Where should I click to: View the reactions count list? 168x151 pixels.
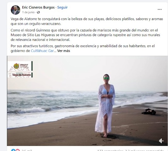(x=26, y=150)
